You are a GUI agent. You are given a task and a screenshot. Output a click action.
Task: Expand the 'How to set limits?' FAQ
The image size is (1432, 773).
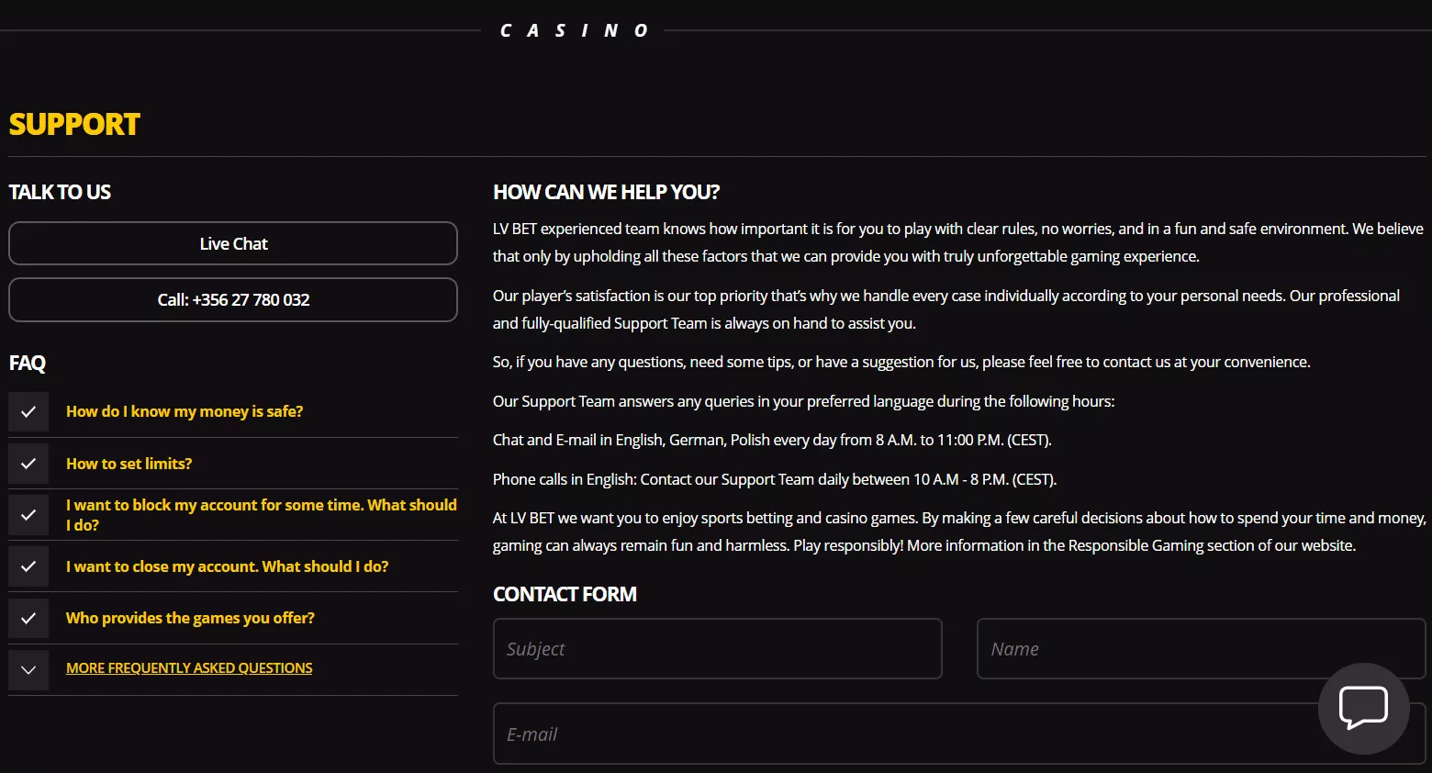pyautogui.click(x=129, y=464)
